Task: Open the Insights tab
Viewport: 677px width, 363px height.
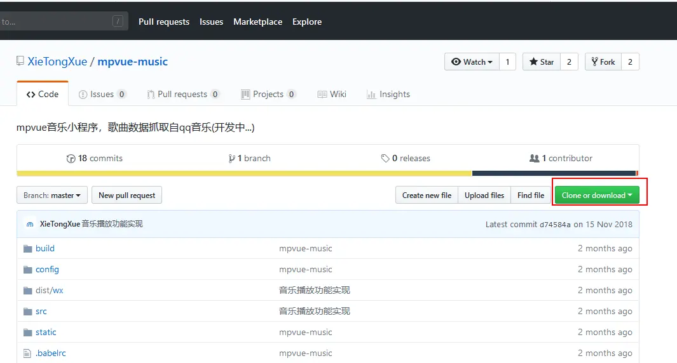Action: click(x=388, y=94)
